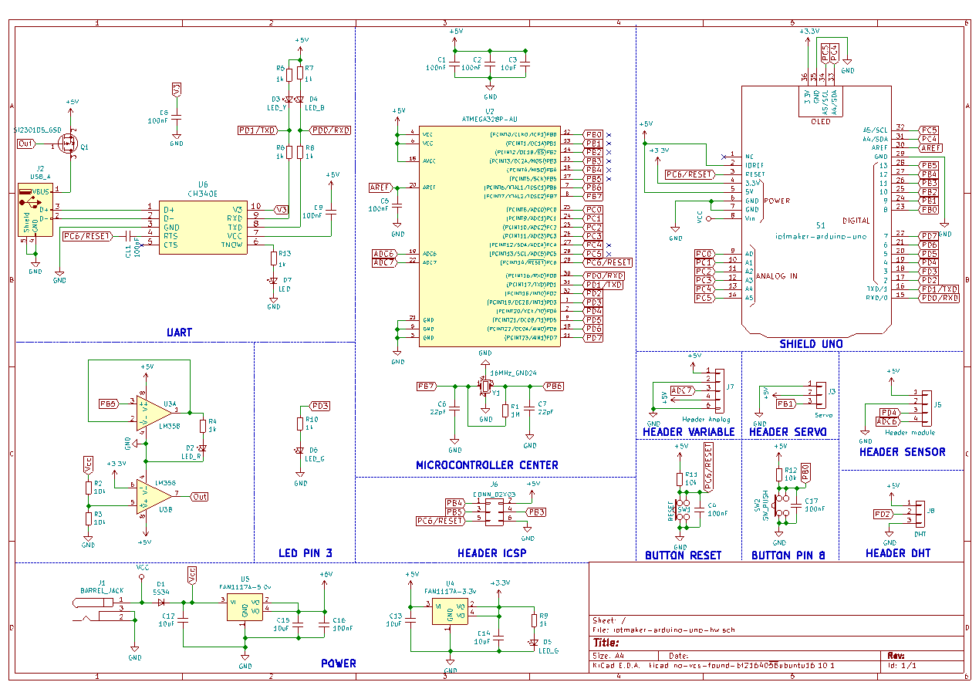Click the USB connector symbol J2
This screenshot has height=699, width=979.
pyautogui.click(x=35, y=211)
